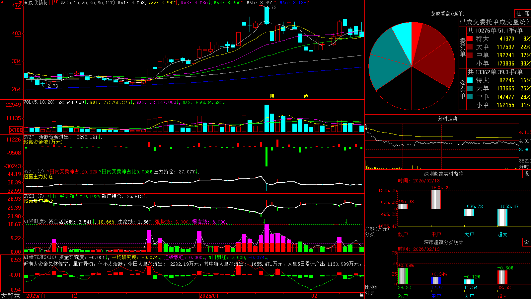The image size is (531, 299).
Task: Click the 4.72 high price label on K-line
Action: pos(271,7)
